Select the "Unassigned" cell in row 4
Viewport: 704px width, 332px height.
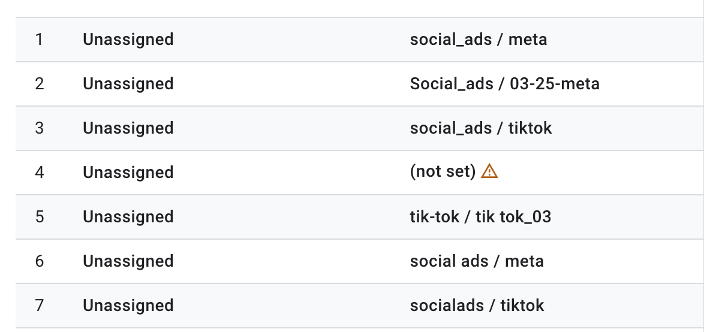tap(128, 173)
